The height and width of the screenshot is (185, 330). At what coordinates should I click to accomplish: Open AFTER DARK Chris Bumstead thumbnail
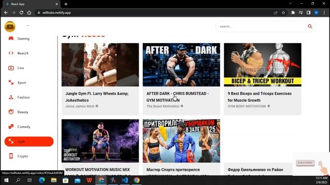point(181,65)
